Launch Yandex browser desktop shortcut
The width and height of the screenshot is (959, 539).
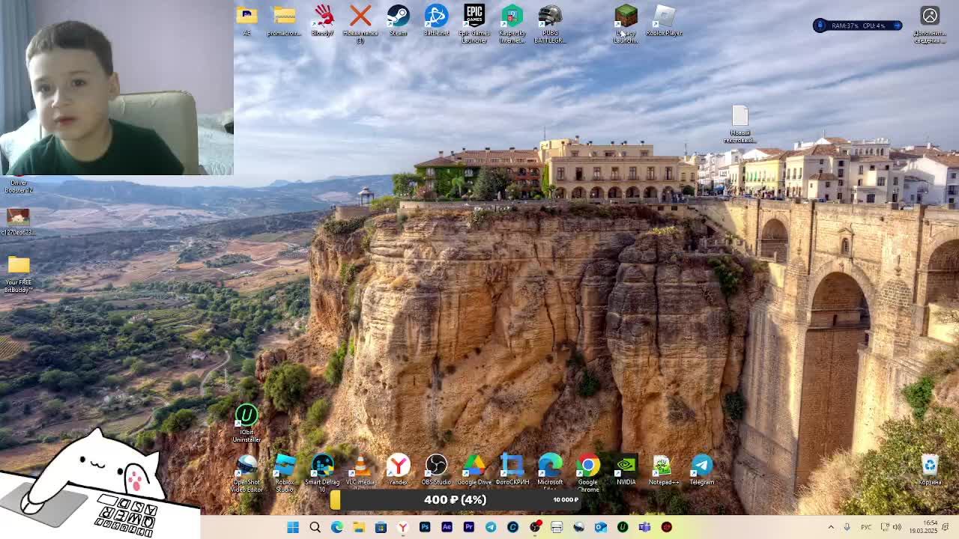[x=398, y=470]
